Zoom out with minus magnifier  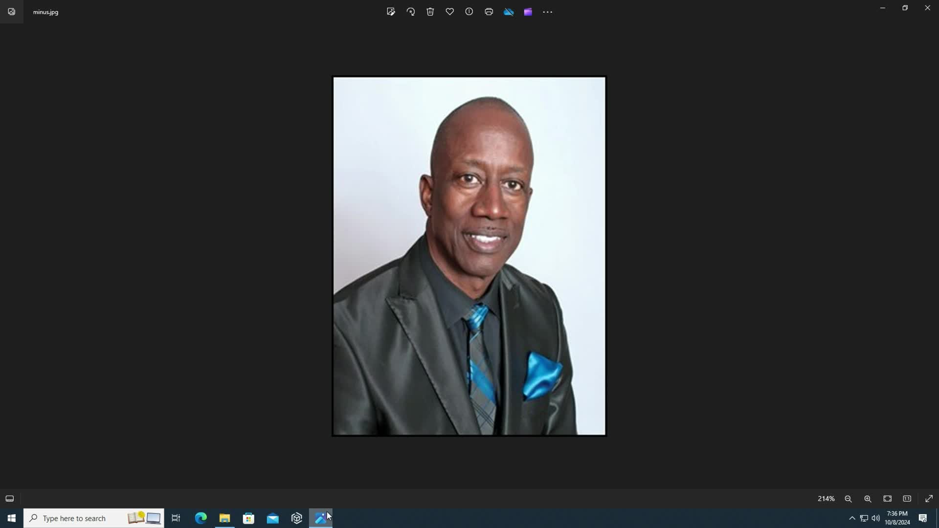tap(848, 499)
